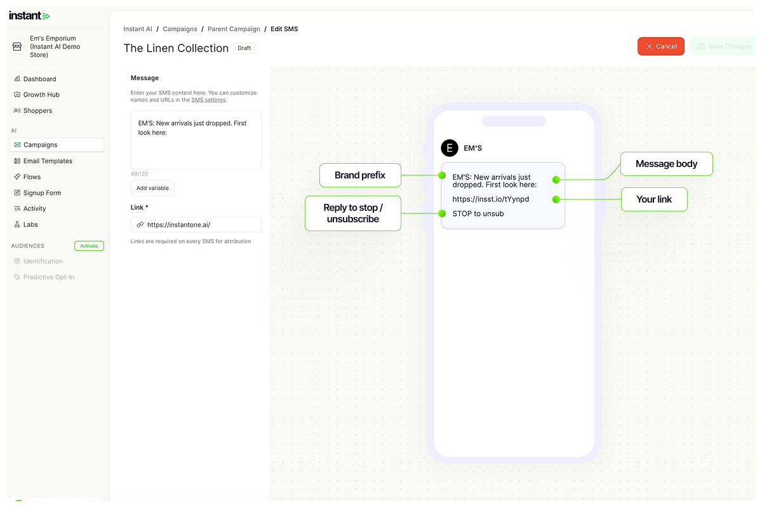This screenshot has height=508, width=762.
Task: Click STOP to unsub in preview
Action: point(478,213)
